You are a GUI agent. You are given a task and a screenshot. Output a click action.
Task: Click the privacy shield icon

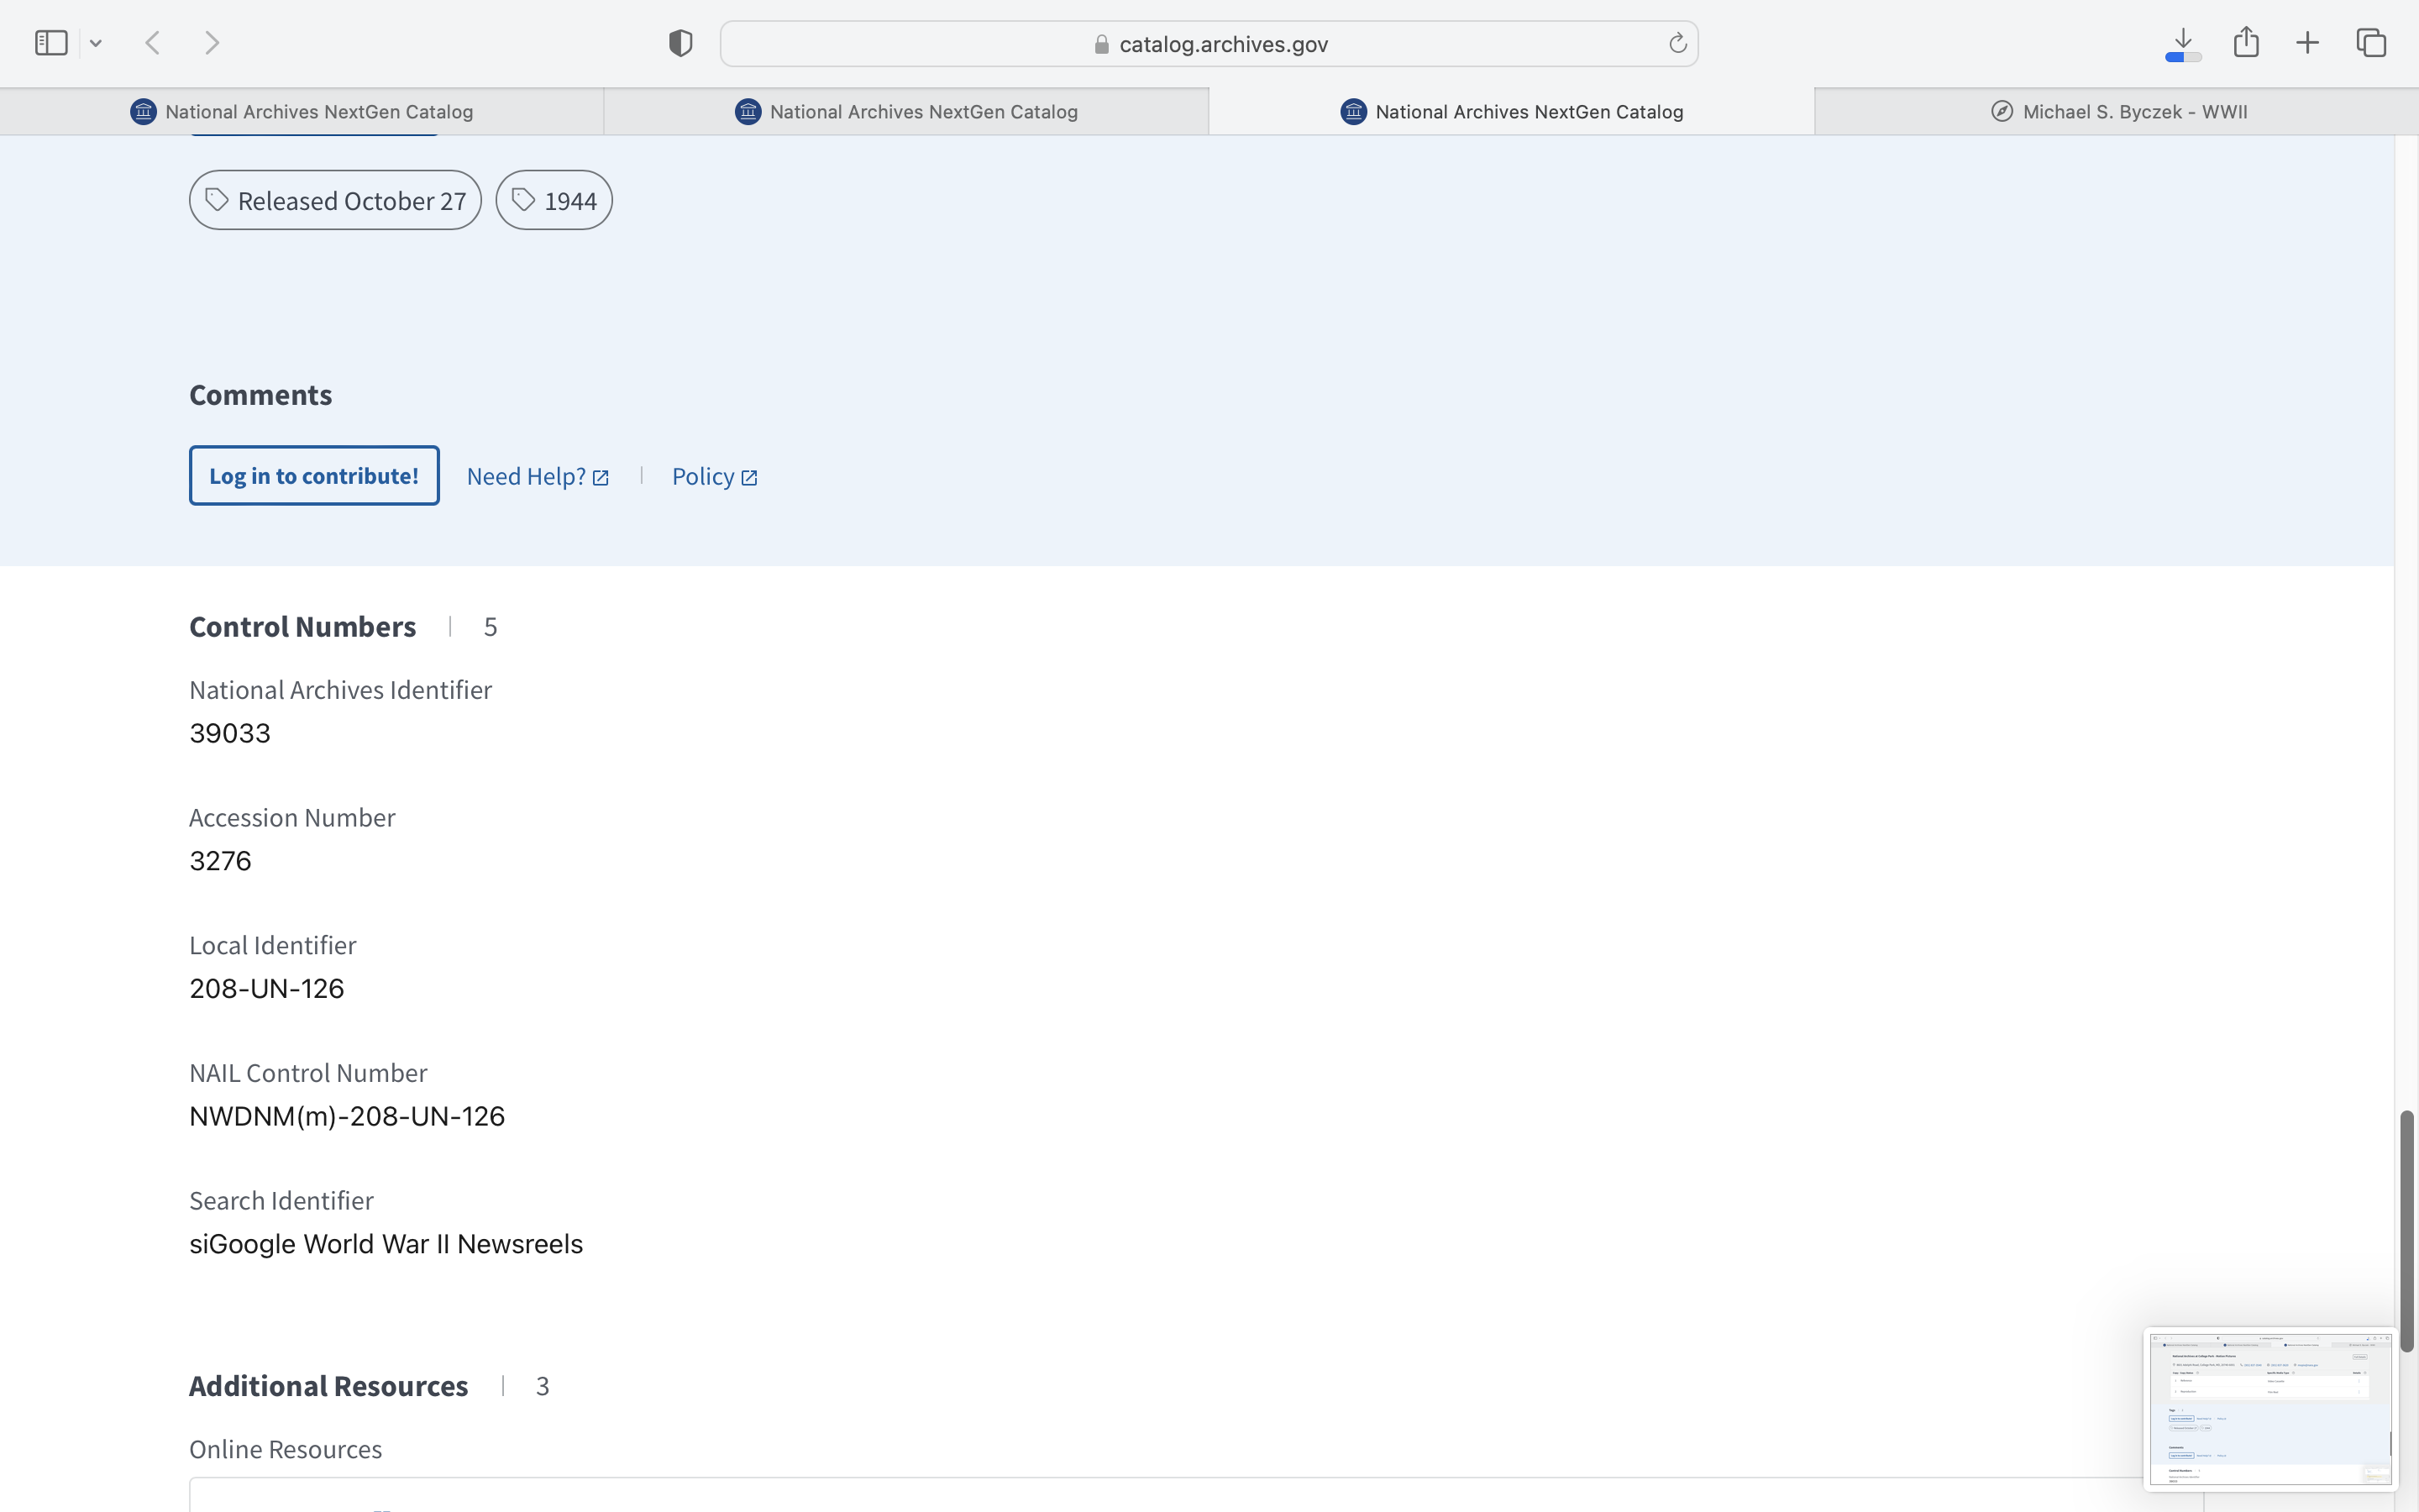coord(680,43)
